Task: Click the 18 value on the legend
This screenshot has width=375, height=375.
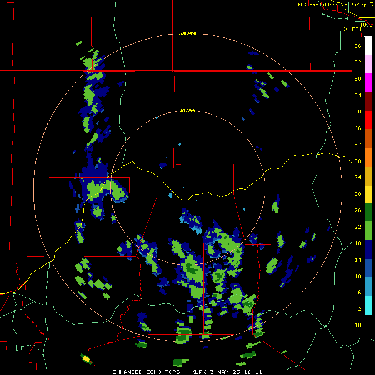Action: click(358, 243)
